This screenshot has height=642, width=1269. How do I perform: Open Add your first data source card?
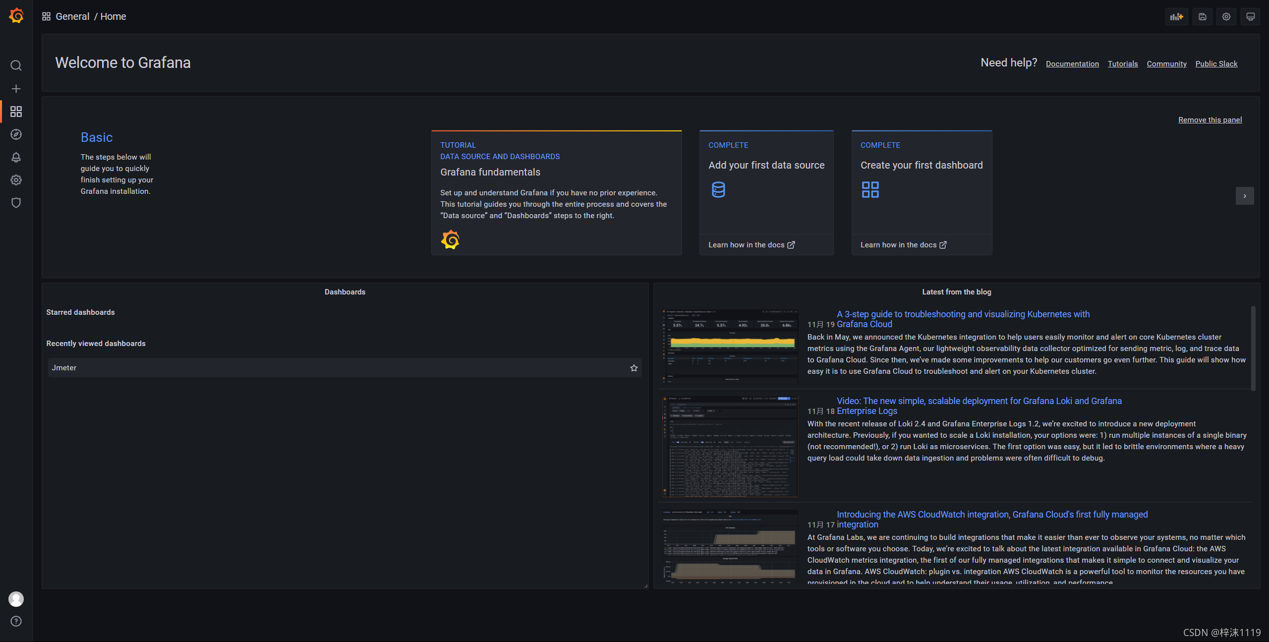point(766,193)
